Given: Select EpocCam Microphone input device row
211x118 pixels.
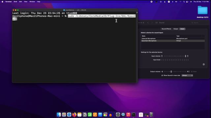Looking at the screenshot, I should pyautogui.click(x=173, y=41).
